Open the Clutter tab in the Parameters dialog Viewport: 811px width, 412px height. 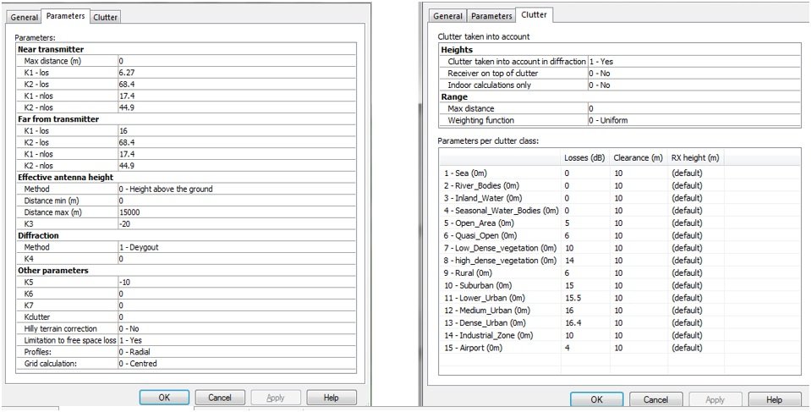(x=106, y=17)
